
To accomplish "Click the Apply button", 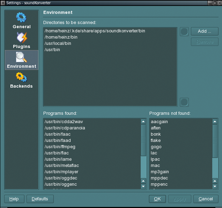I will [180, 199].
